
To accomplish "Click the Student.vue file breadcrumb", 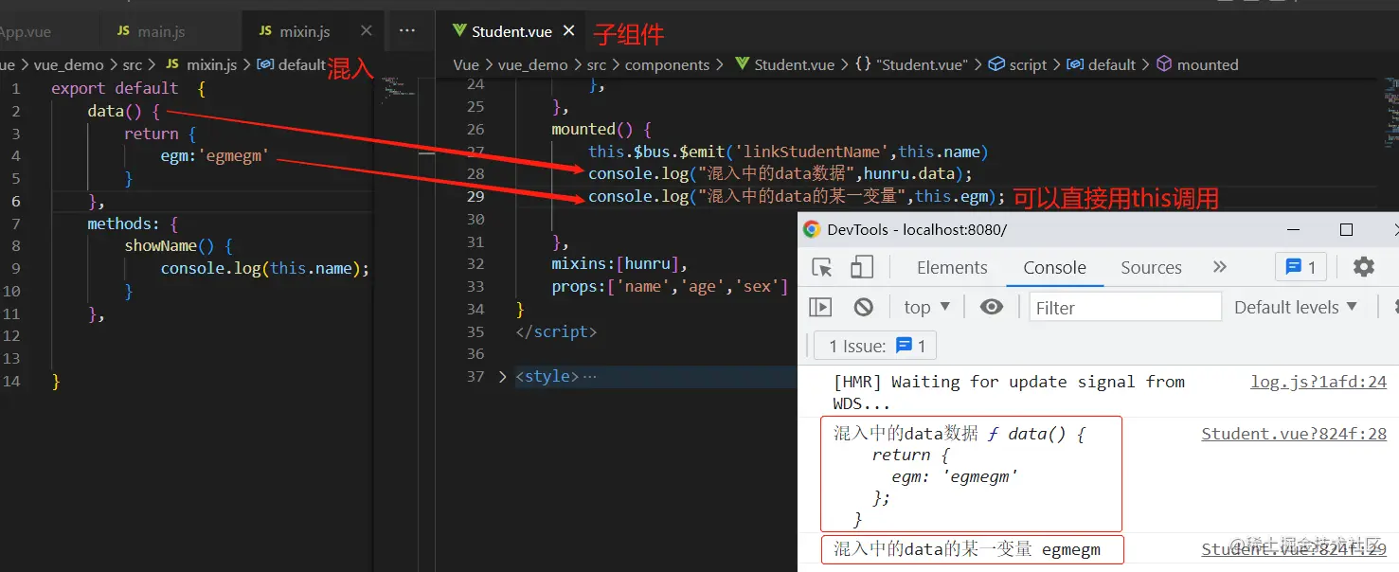I will point(785,64).
